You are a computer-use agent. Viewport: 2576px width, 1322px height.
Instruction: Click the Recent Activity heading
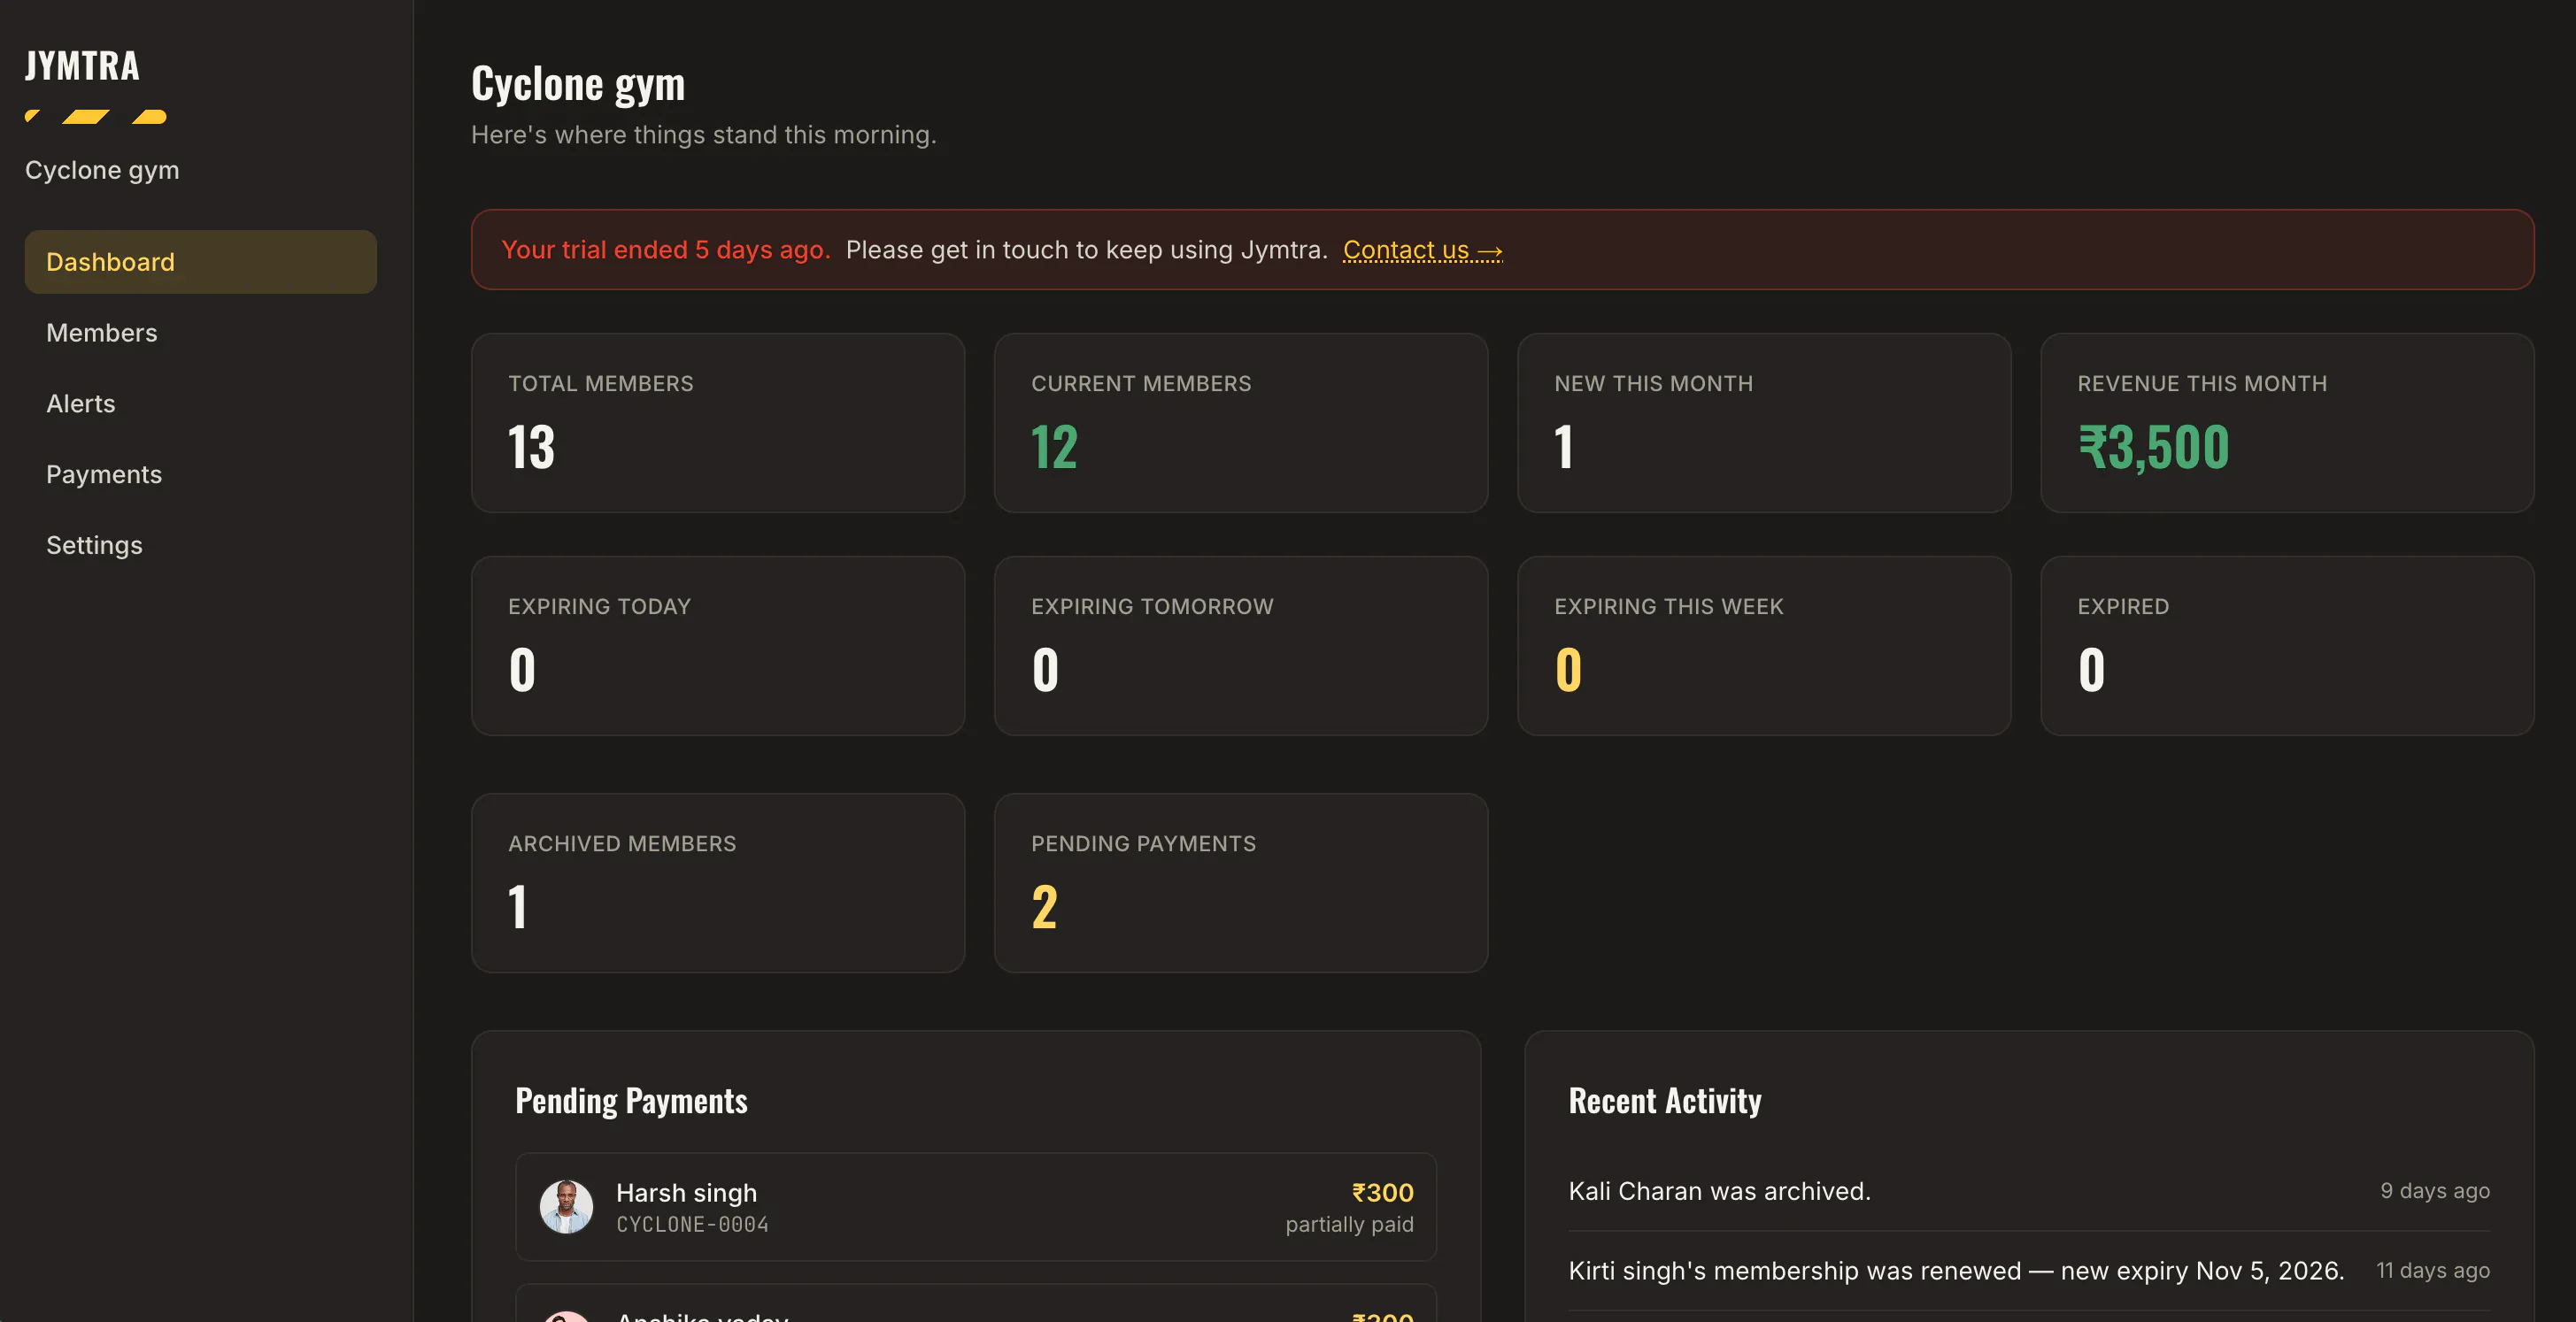pos(1665,1100)
